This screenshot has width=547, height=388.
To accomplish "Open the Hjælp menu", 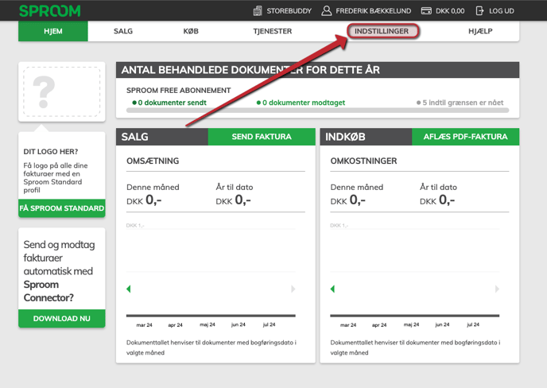I will [x=480, y=31].
